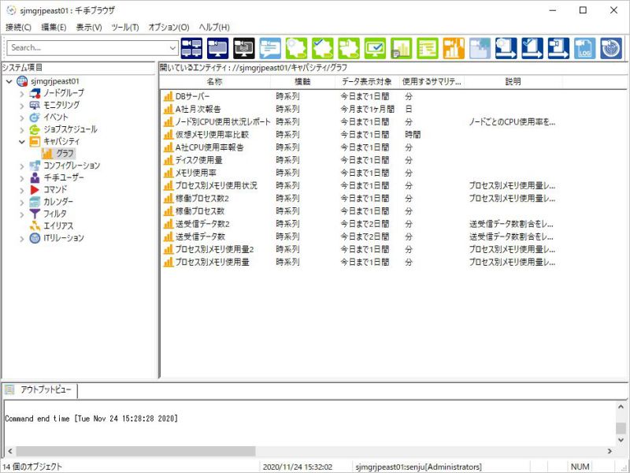Image resolution: width=630 pixels, height=473 pixels.
Task: Sort by the 横軸 column header
Action: [302, 82]
